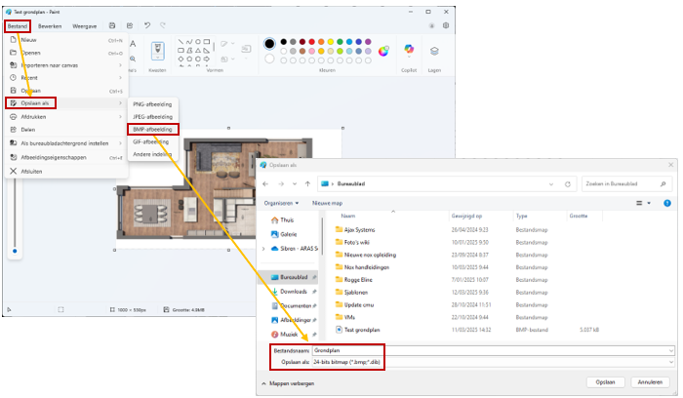Select PNG-afbeelding in the save submenu

[152, 102]
